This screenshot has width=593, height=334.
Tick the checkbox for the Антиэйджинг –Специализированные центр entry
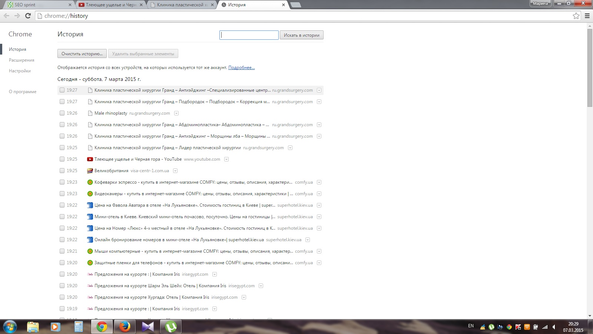coord(62,90)
